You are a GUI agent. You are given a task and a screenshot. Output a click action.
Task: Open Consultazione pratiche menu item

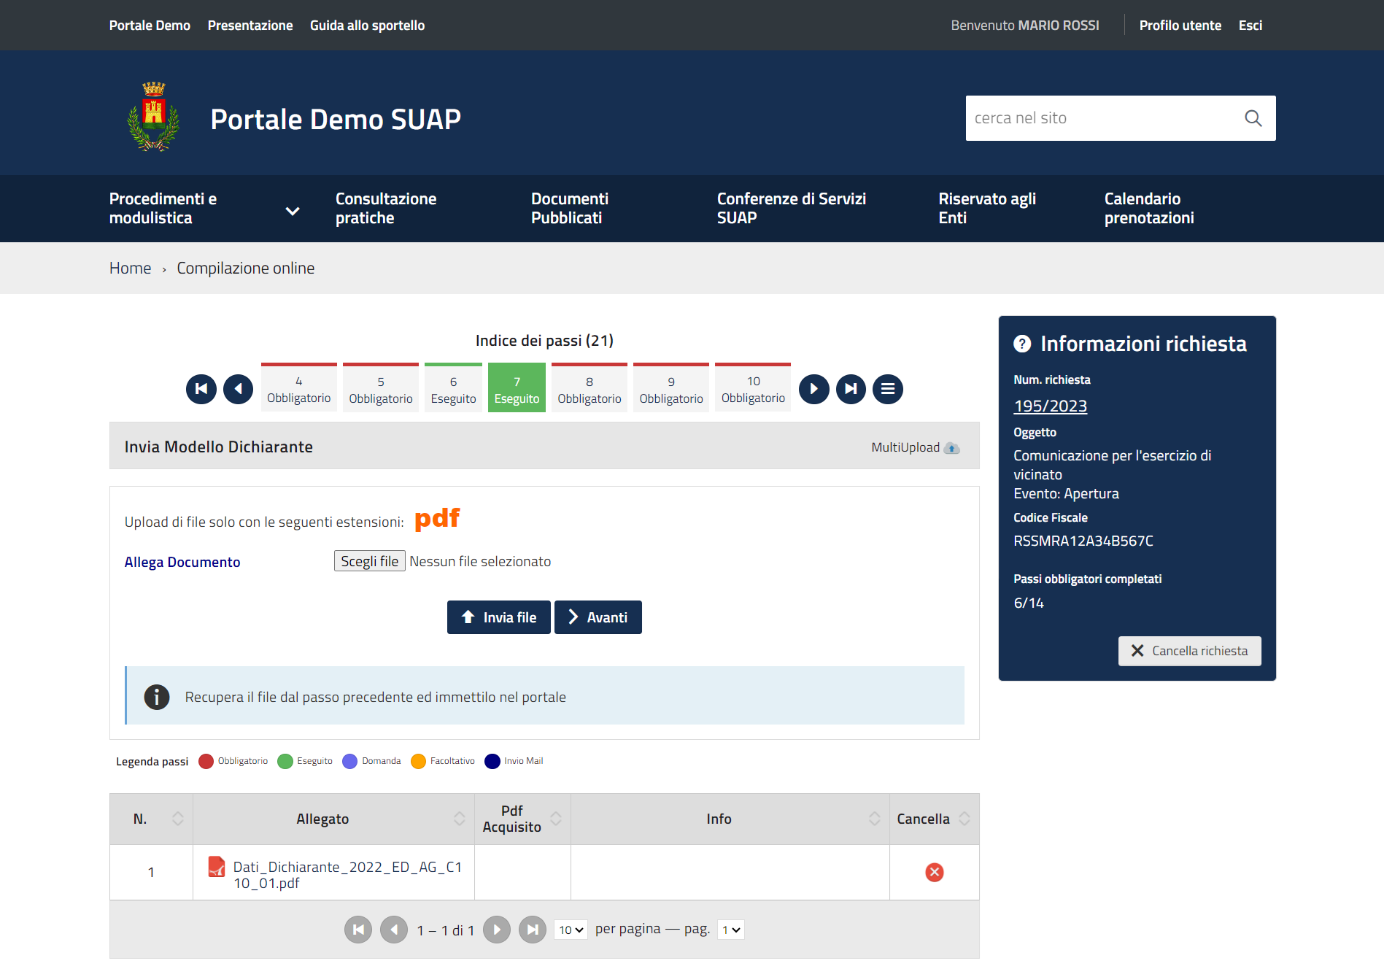pyautogui.click(x=386, y=209)
